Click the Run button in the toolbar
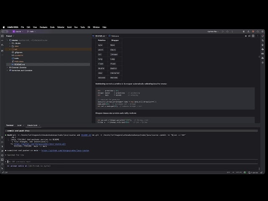Viewport: 268px width, 201px height. [x=222, y=31]
